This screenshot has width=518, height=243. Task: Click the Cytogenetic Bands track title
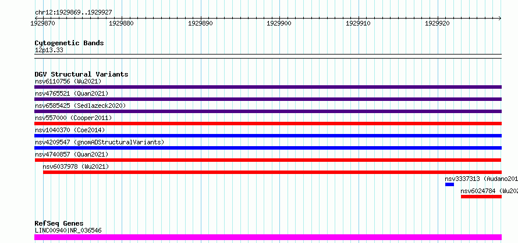point(69,43)
